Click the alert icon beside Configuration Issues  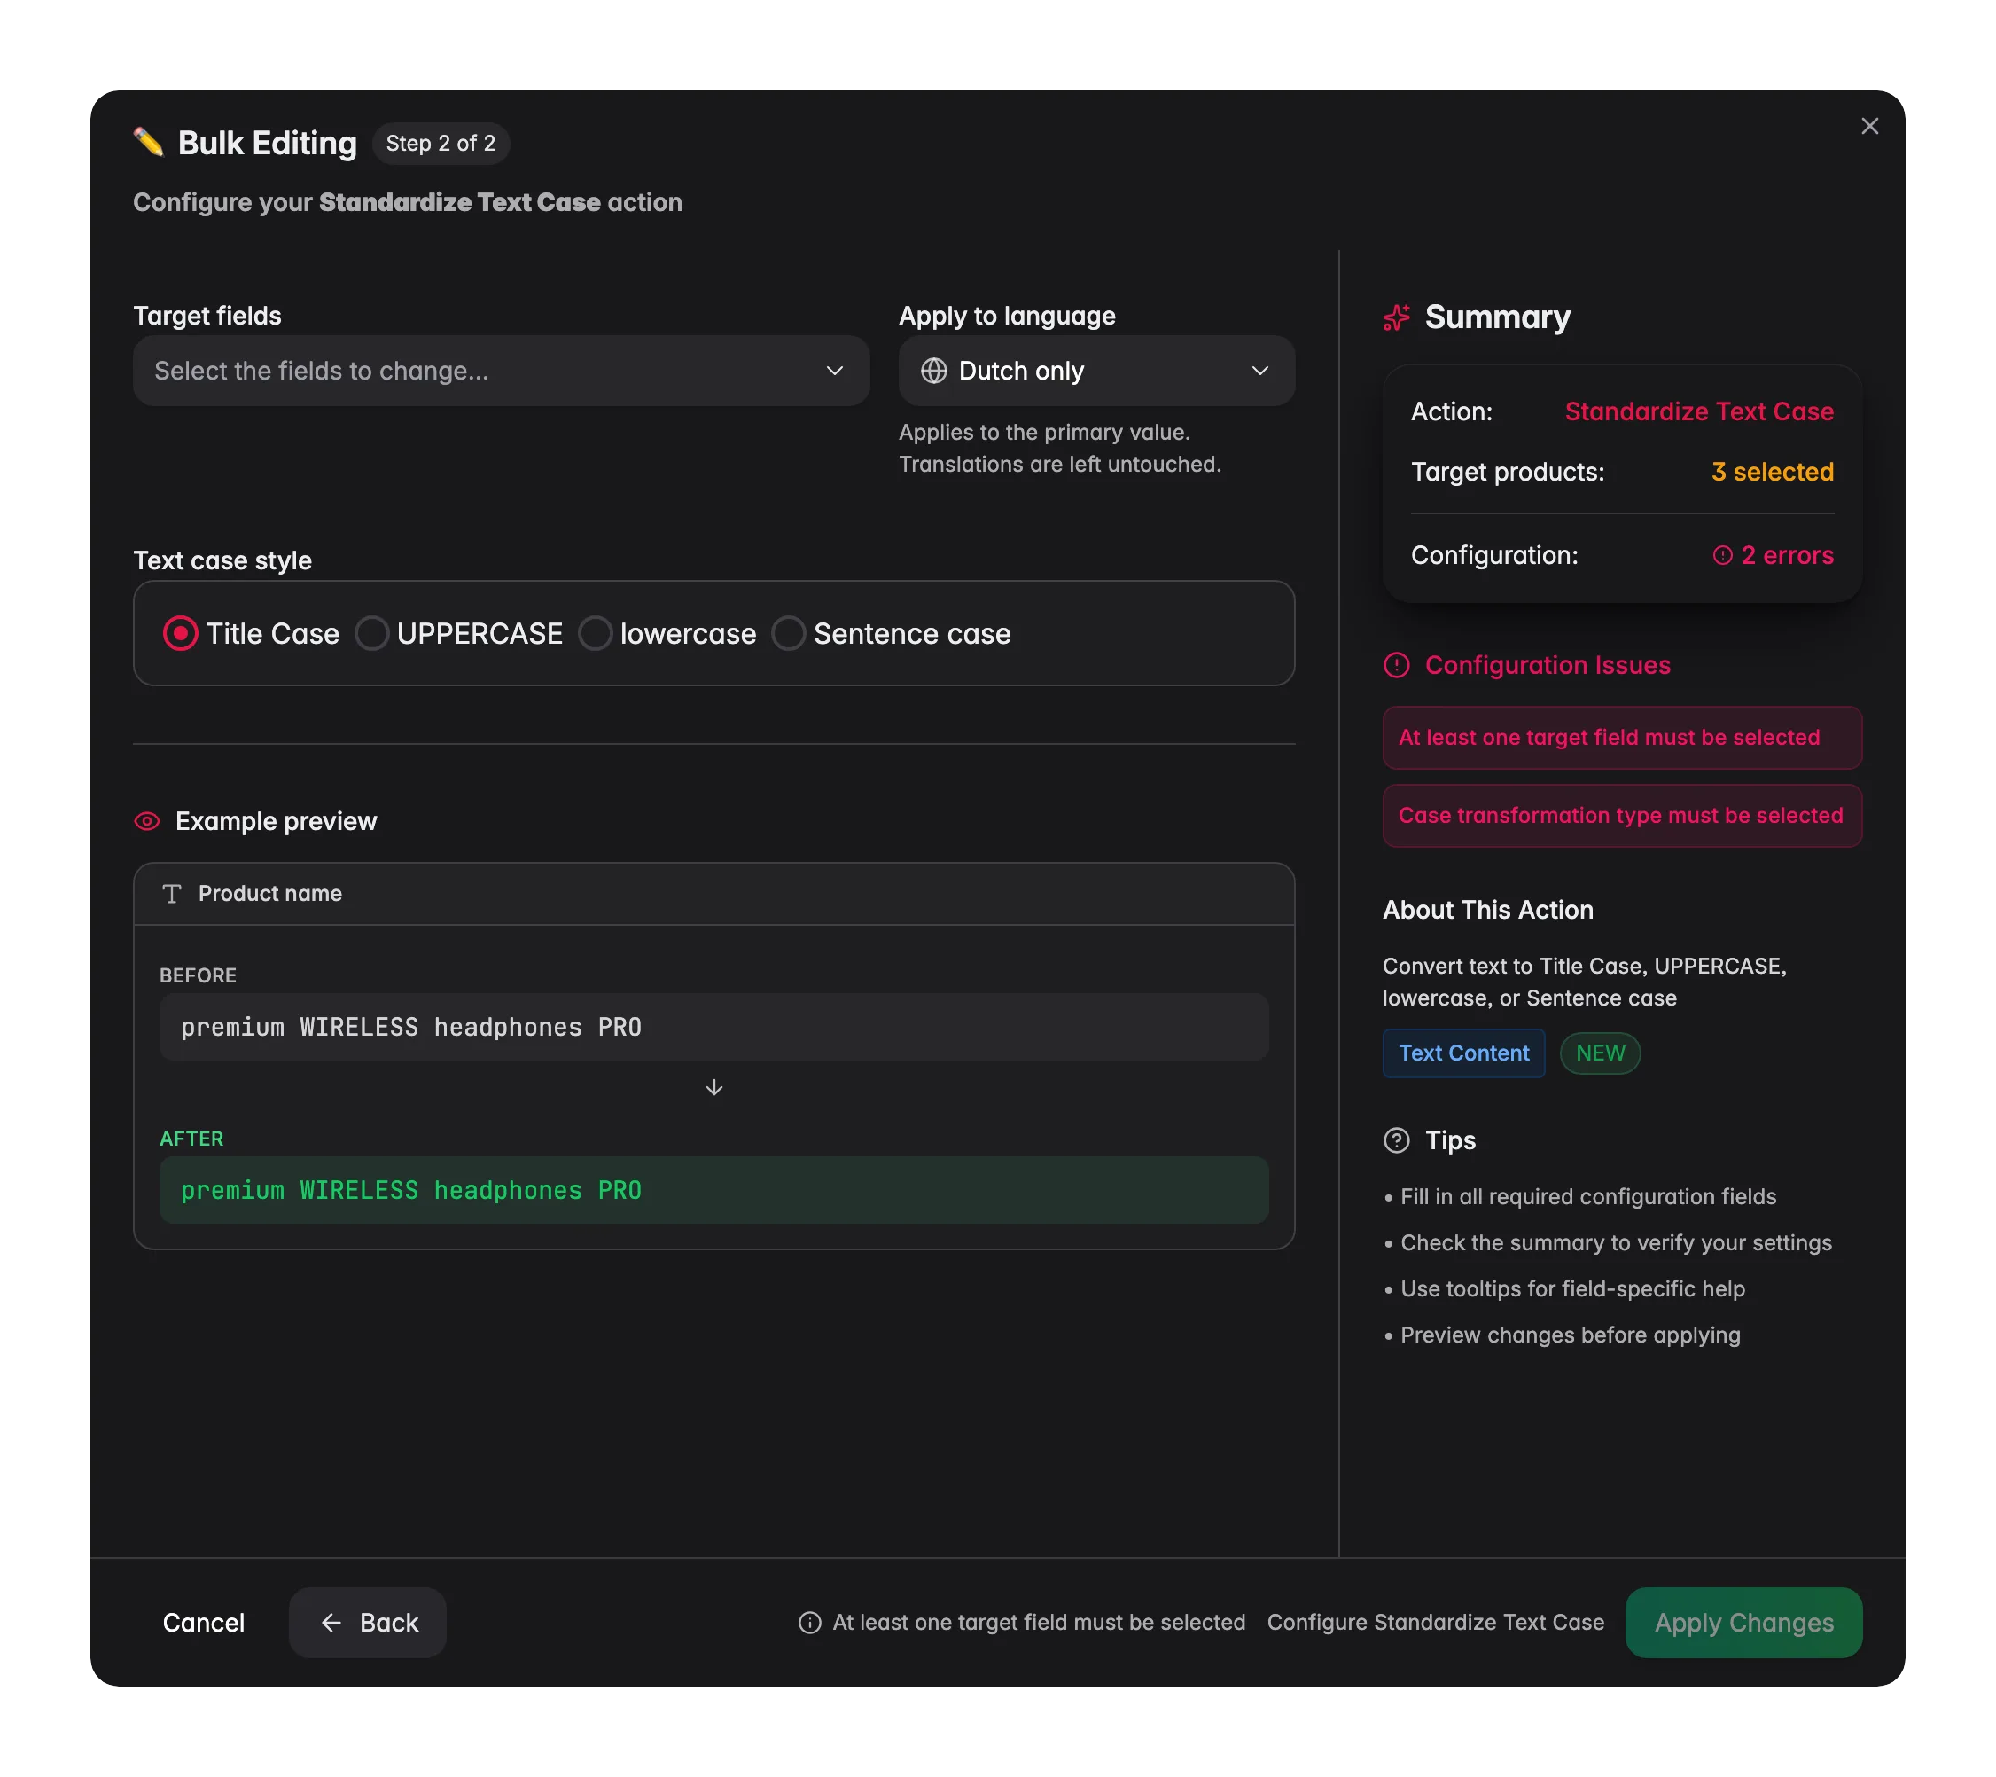(1397, 665)
